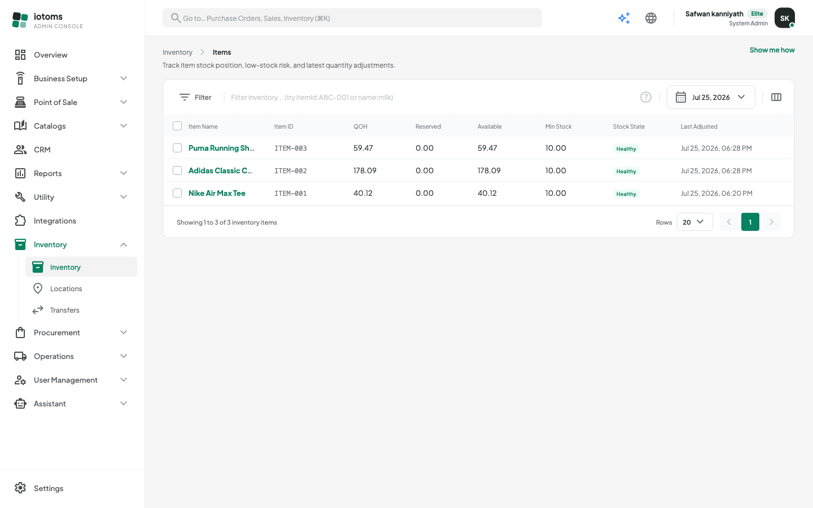Click the next page arrow button

[771, 222]
